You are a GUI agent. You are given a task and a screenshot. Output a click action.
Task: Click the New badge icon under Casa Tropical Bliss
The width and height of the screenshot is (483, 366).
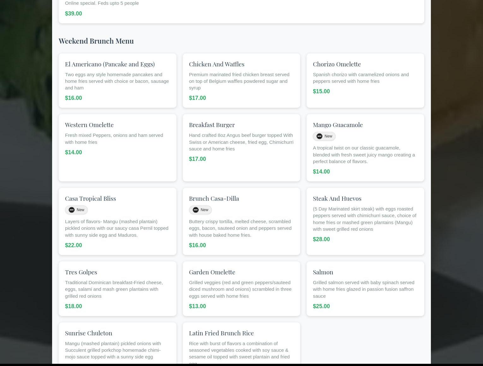tap(72, 210)
